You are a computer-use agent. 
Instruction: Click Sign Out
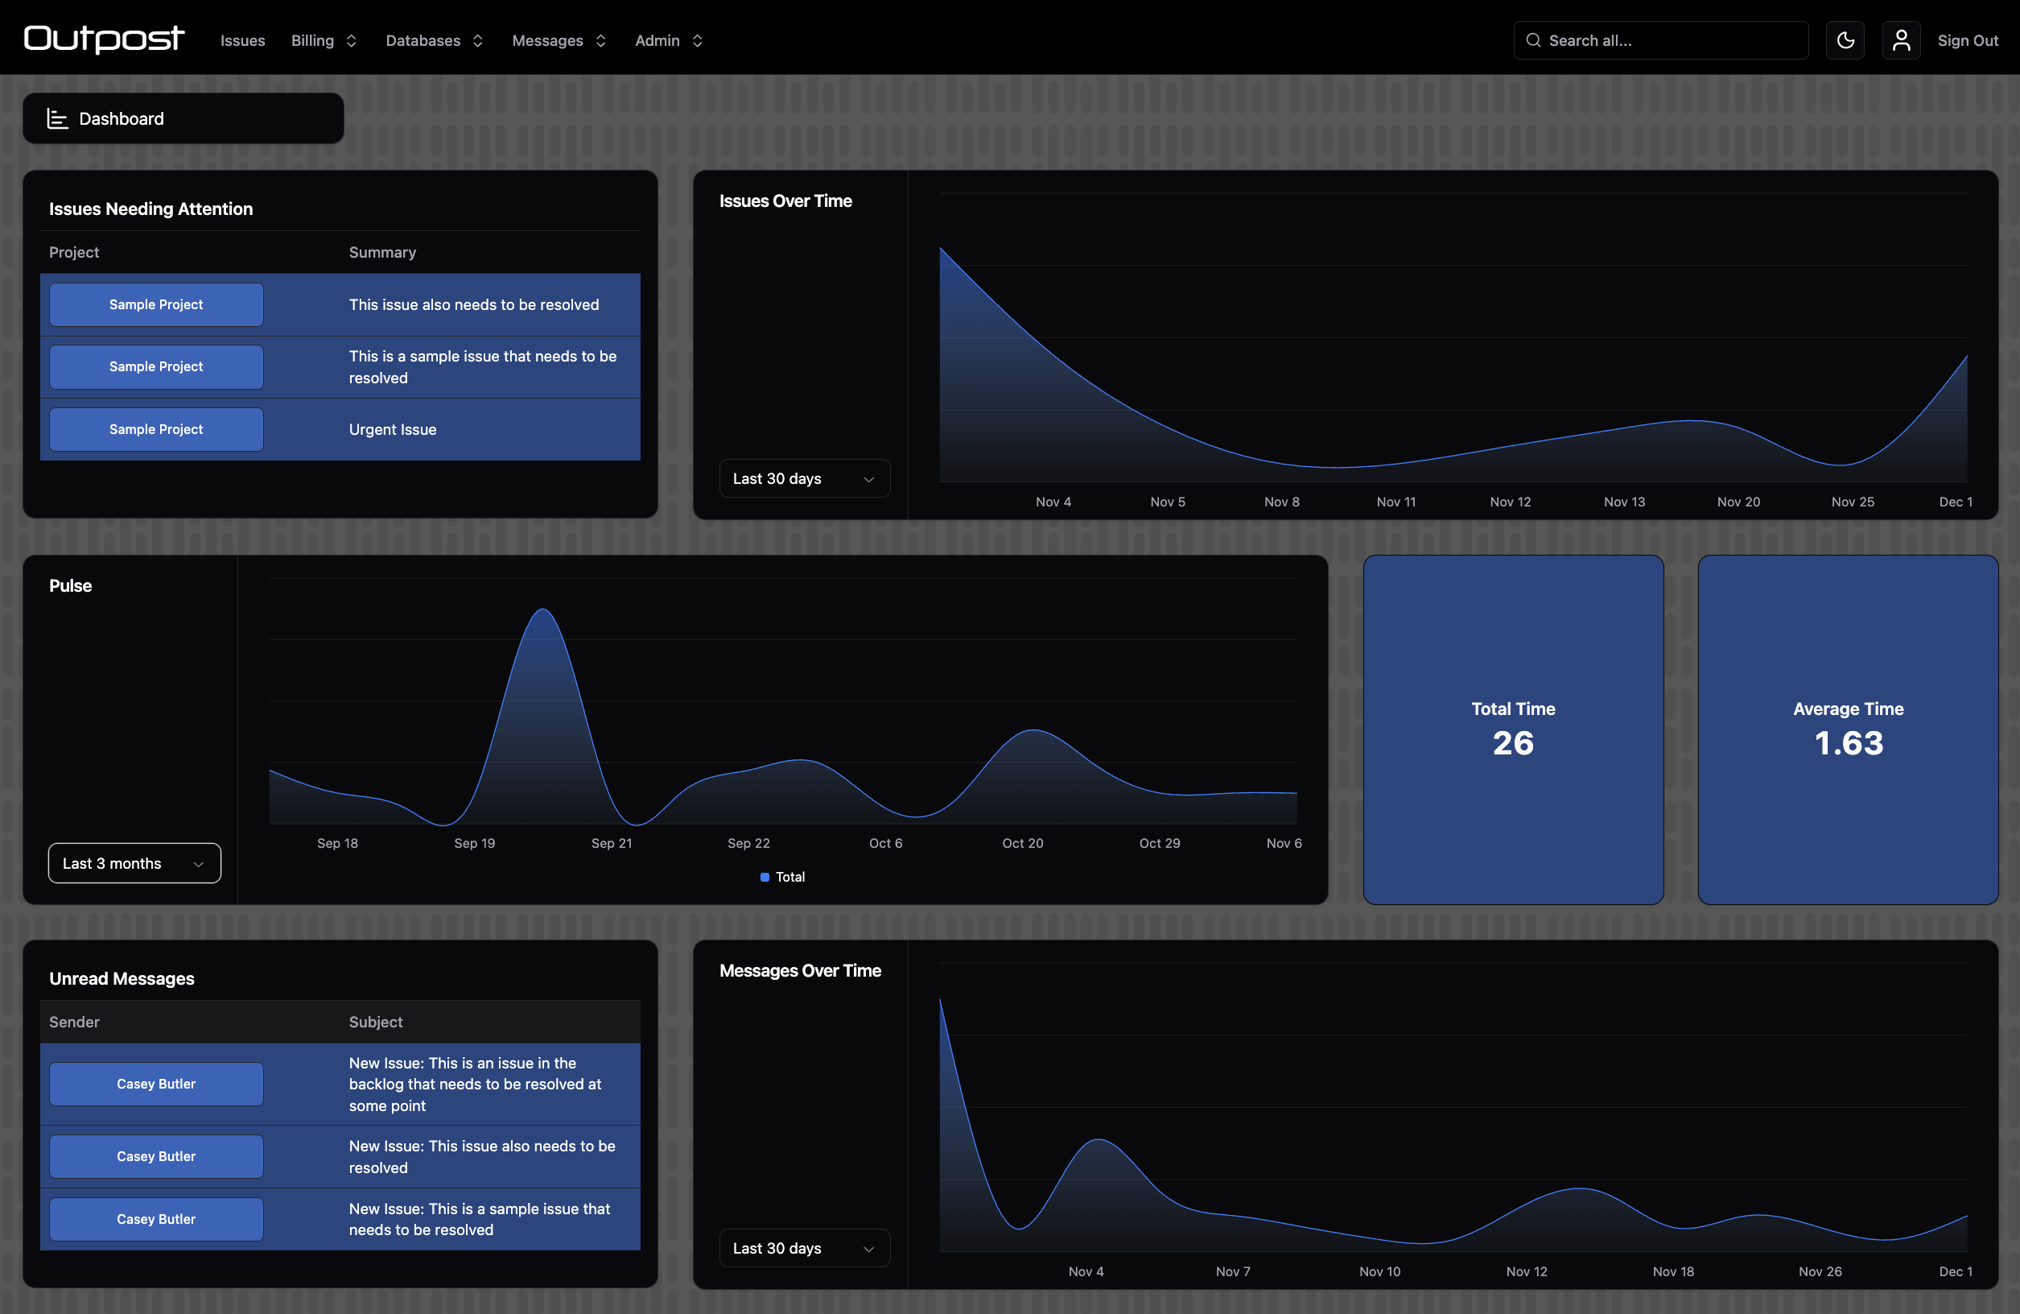click(x=1969, y=40)
